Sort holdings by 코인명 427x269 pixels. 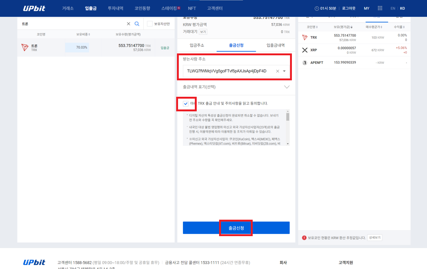point(312,27)
